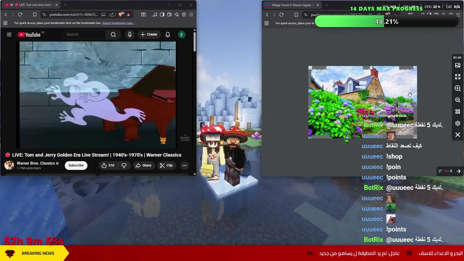
Task: Close the Tom and Jerry tab
Action: (56, 5)
